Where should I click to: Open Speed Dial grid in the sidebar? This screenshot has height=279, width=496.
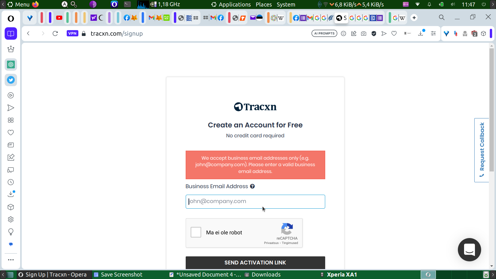point(11,120)
